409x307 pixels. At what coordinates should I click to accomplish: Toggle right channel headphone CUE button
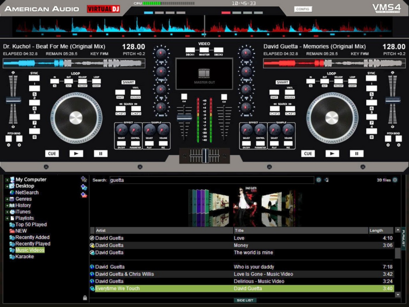tap(224, 97)
